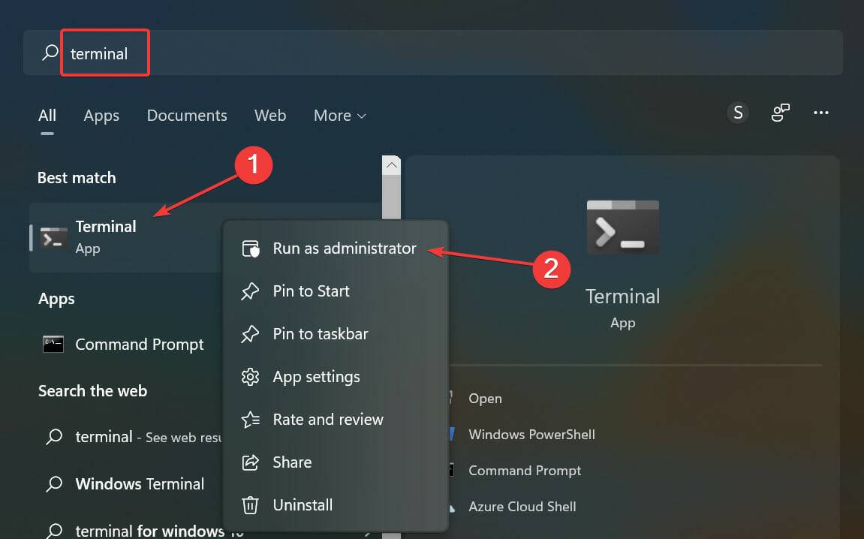This screenshot has width=864, height=539.
Task: Click Open in the right details pane
Action: pos(486,399)
